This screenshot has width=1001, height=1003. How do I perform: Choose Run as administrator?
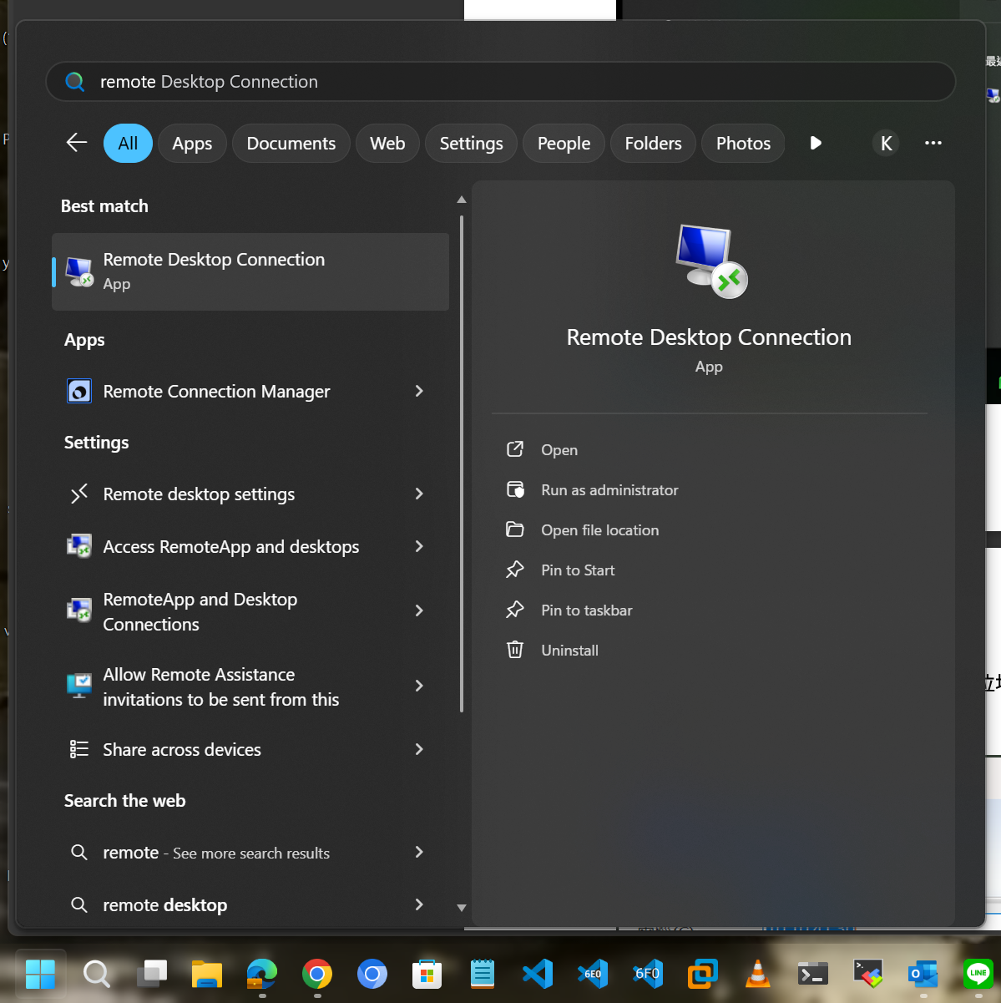tap(609, 490)
